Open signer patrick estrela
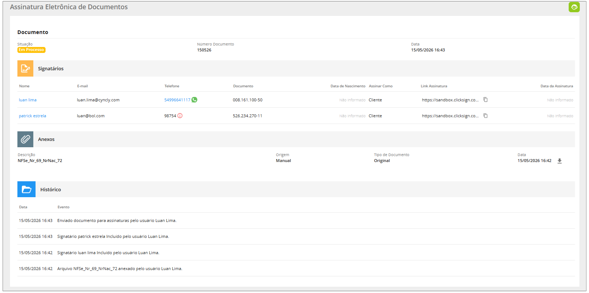Image resolution: width=589 pixels, height=293 pixels. point(33,116)
